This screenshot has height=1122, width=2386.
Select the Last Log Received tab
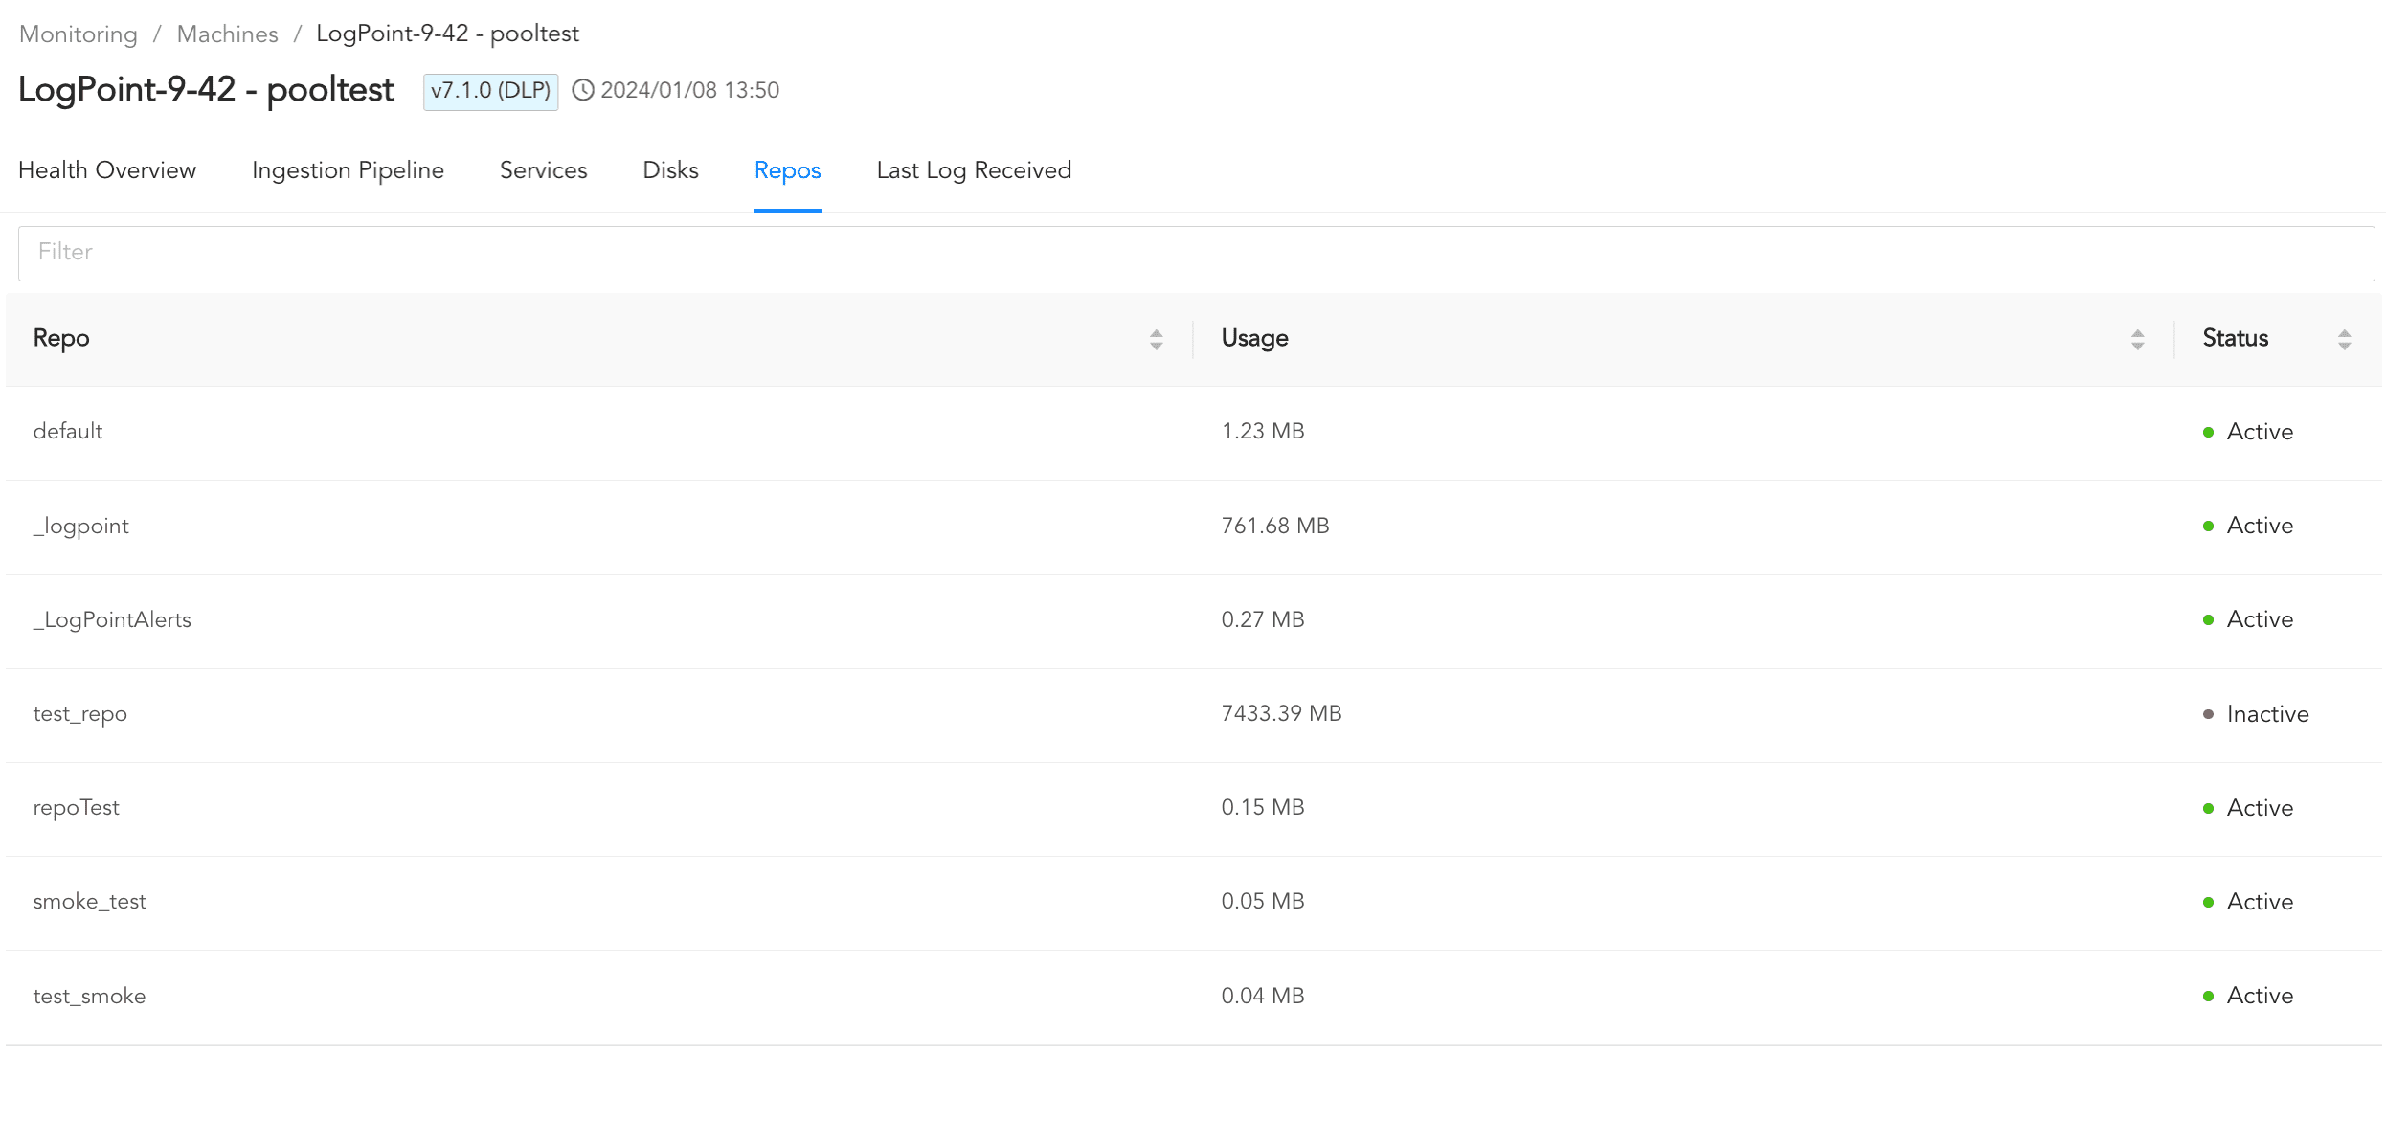pyautogui.click(x=974, y=170)
